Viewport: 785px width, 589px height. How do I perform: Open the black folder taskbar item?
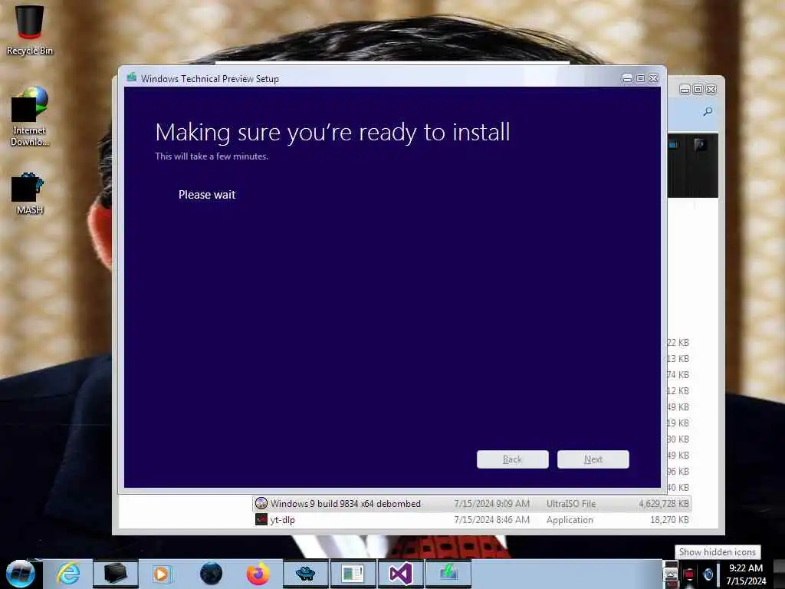point(115,574)
